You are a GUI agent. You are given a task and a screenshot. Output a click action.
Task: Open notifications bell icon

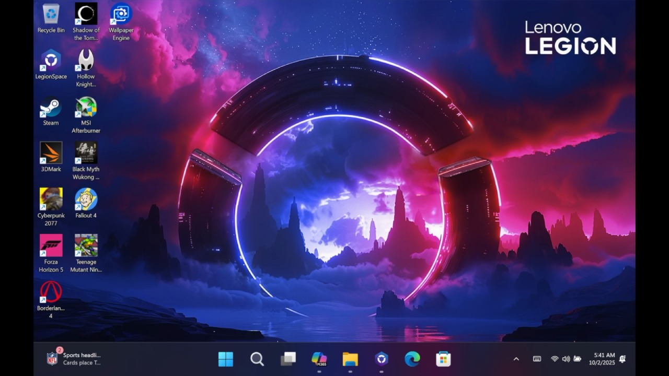[622, 359]
